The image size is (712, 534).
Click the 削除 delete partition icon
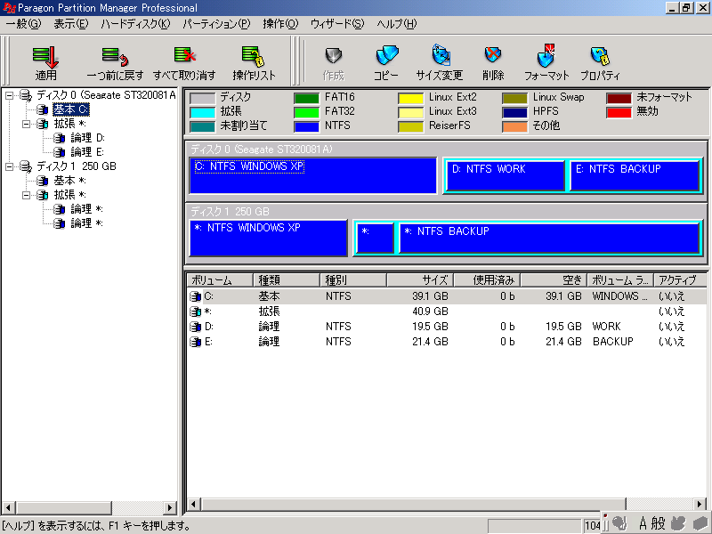(x=493, y=55)
